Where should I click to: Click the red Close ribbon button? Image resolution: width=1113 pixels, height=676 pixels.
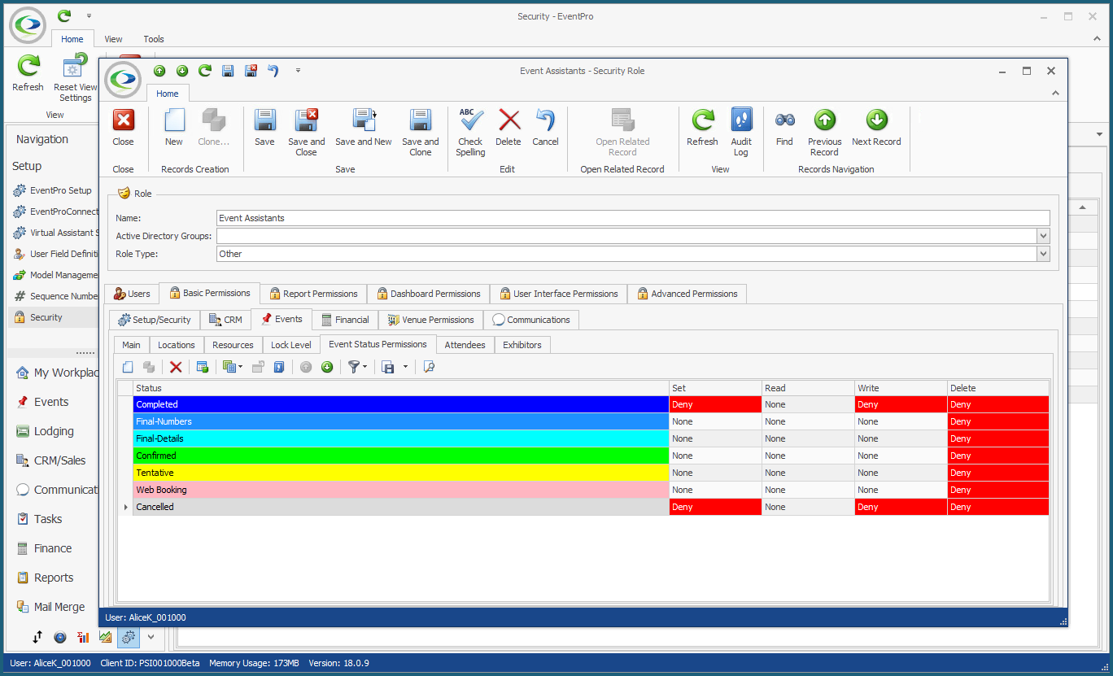coord(123,128)
